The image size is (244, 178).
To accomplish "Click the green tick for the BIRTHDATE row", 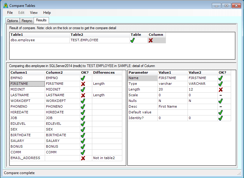I will [83, 135].
